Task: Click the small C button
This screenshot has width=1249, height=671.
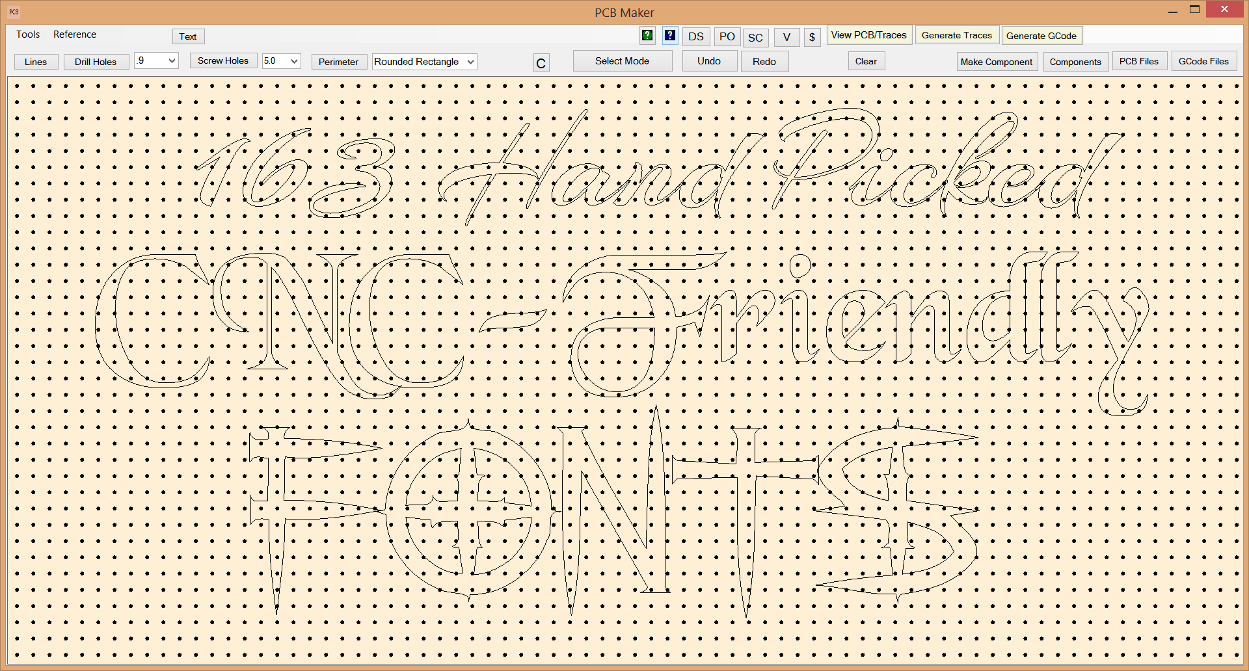Action: click(541, 63)
